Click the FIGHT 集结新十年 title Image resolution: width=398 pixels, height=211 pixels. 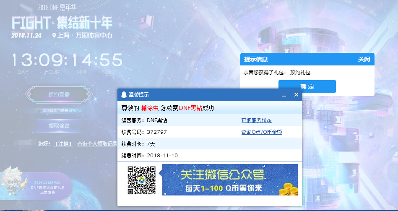pyautogui.click(x=62, y=23)
